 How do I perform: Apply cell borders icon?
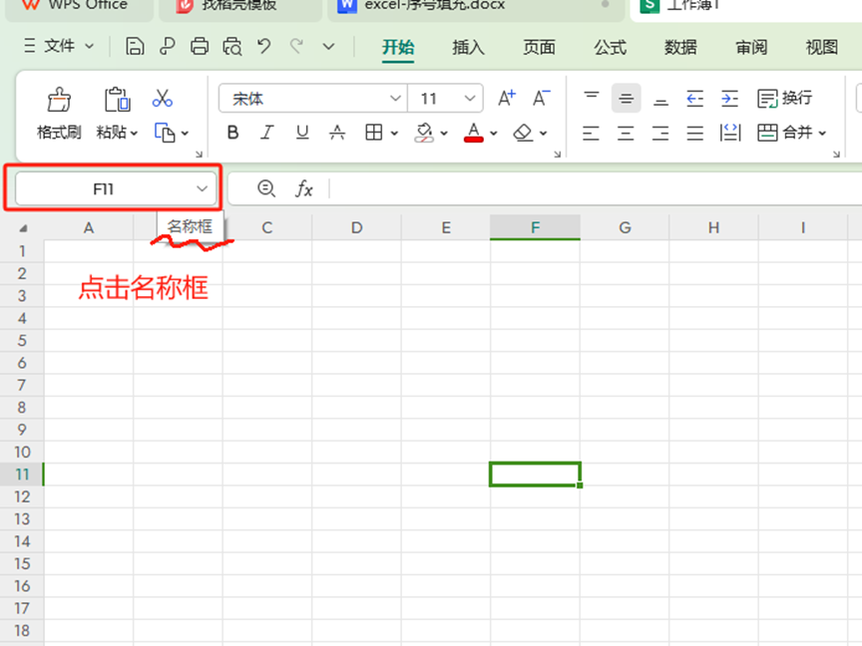(x=374, y=133)
